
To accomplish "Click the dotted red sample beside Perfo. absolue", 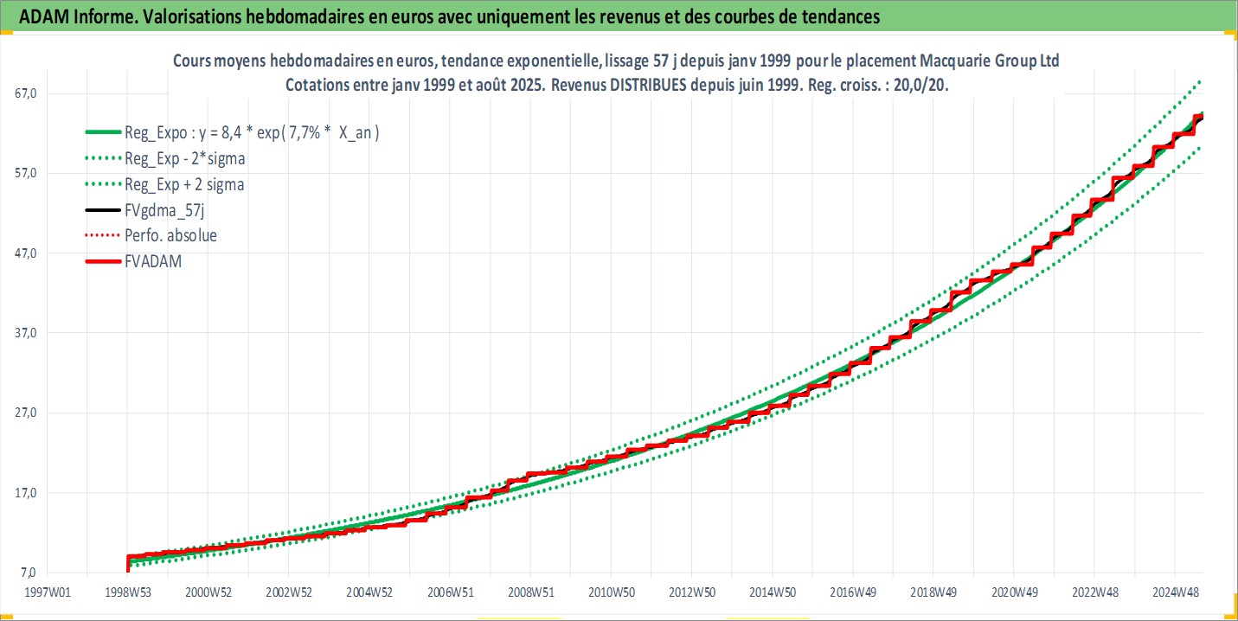I will point(103,235).
